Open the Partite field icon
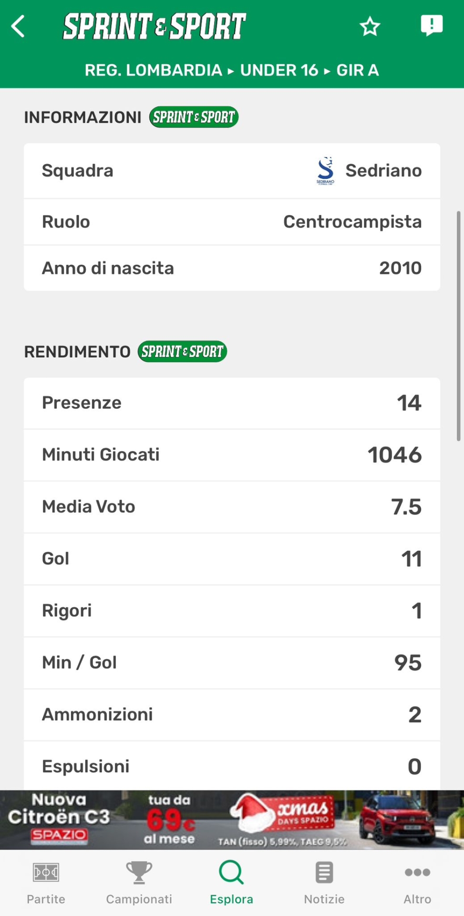The height and width of the screenshot is (916, 464). click(46, 873)
